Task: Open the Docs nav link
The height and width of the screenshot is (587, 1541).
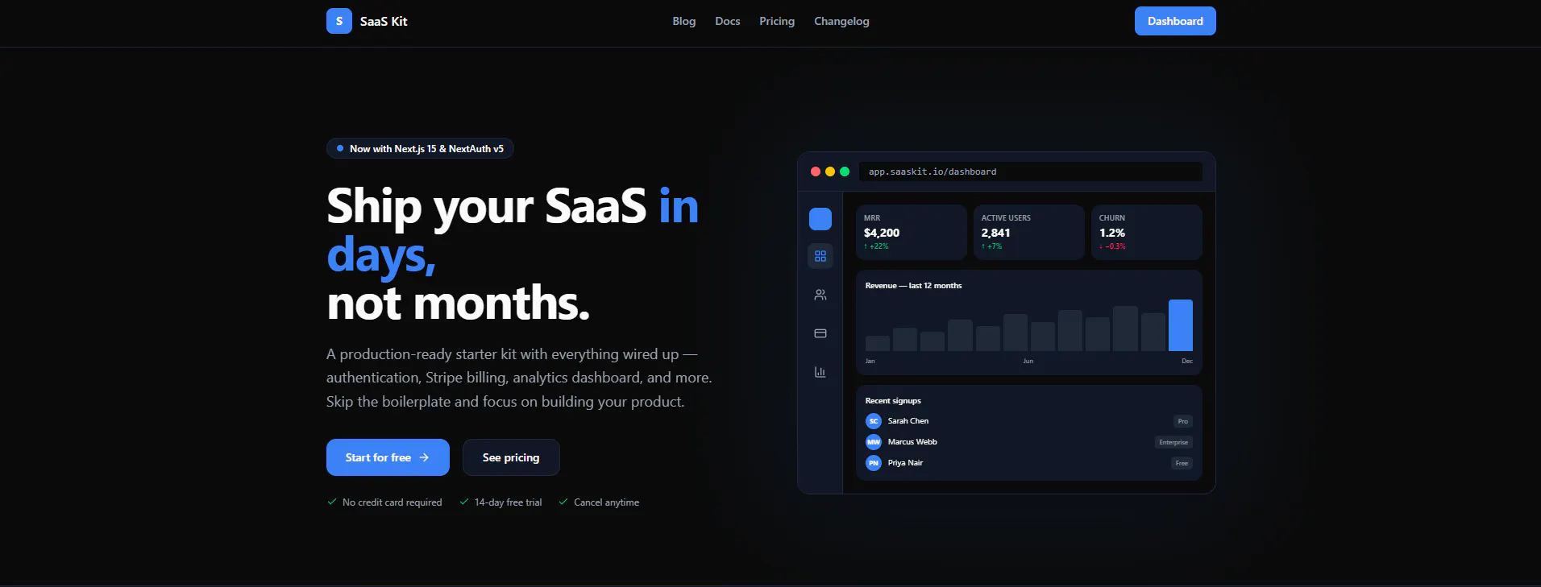Action: click(728, 21)
